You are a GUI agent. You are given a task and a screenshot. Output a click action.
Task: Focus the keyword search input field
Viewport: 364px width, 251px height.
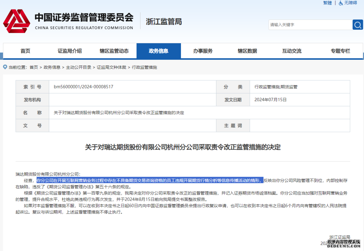pos(310,25)
